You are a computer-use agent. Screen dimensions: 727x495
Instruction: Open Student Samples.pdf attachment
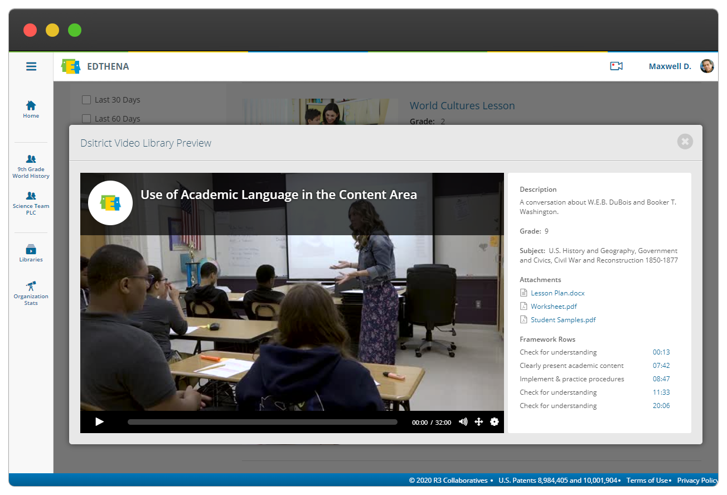coord(563,319)
